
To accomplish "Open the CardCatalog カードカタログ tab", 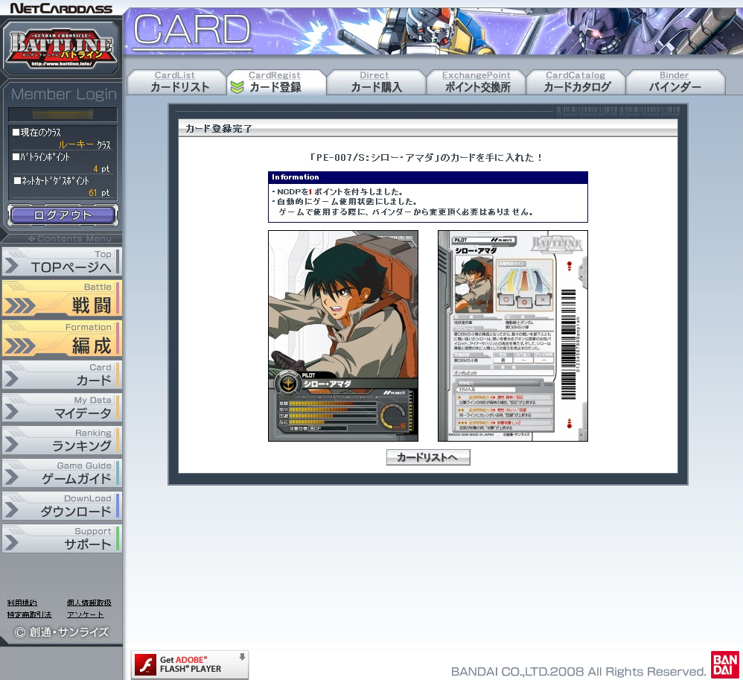I will (575, 83).
